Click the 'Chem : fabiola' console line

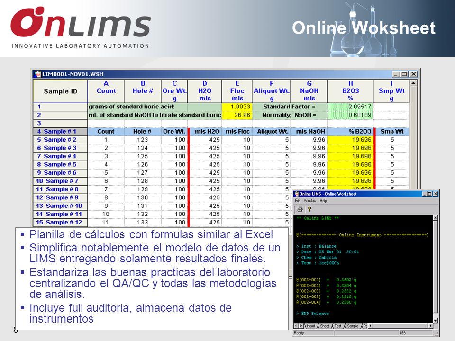pos(316,258)
